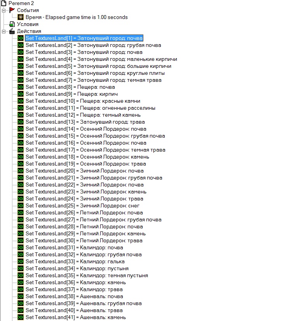294x321 pixels.
Task: Click the variable icon of TexturesLand[4] action
Action: coord(21,59)
